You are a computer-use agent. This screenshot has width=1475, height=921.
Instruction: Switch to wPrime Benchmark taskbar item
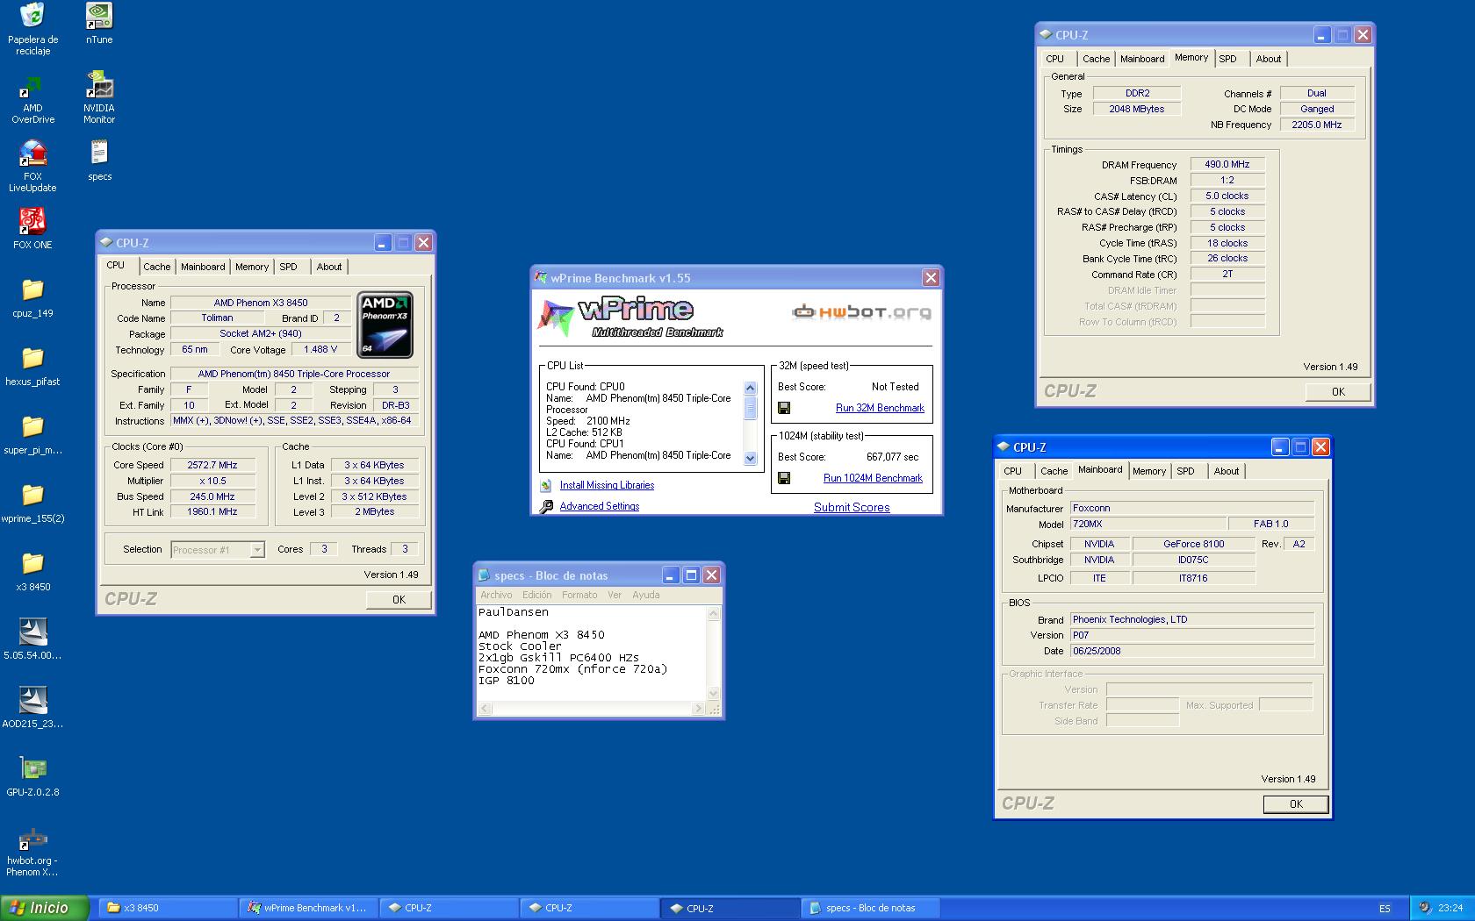(x=307, y=908)
